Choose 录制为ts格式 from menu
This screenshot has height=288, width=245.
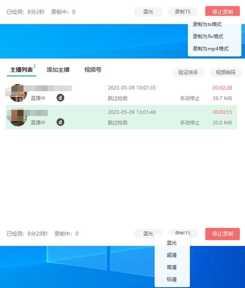tap(207, 24)
